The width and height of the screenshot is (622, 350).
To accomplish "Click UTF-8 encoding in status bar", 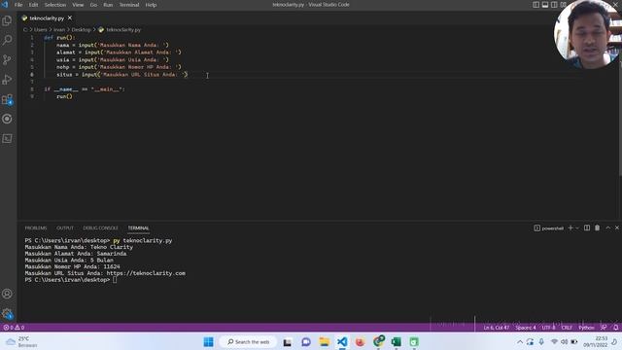I will pyautogui.click(x=548, y=328).
